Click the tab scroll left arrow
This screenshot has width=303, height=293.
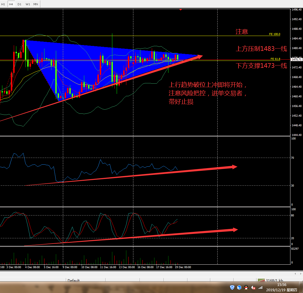295,274
